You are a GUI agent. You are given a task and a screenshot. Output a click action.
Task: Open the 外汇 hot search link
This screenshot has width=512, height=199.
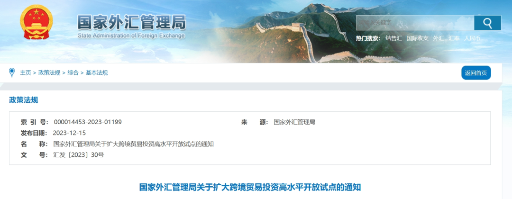(438, 38)
